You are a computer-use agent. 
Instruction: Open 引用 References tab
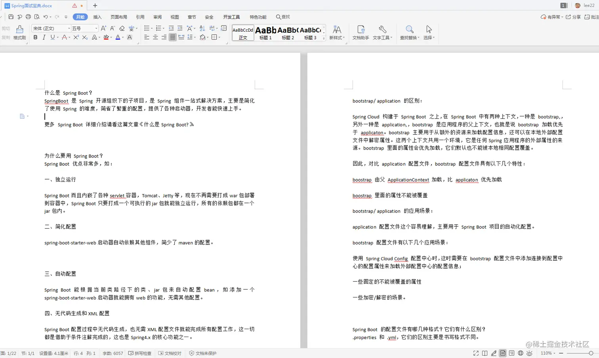(140, 17)
